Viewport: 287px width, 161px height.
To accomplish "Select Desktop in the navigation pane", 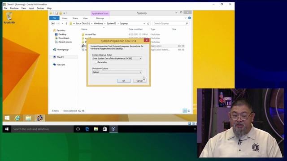I will (62, 34).
